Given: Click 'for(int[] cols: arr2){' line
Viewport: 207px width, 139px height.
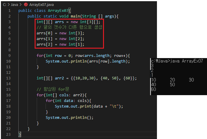Looking at the screenshot, I should click(x=62, y=95).
